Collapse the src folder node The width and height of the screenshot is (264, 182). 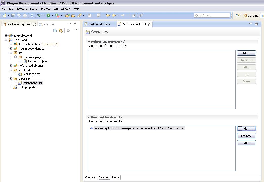[x=11, y=53]
